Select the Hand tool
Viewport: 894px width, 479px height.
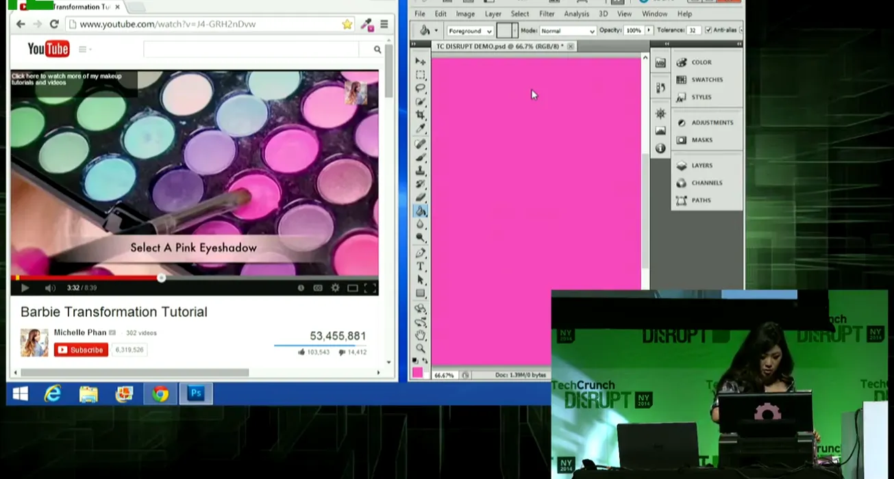pos(421,335)
